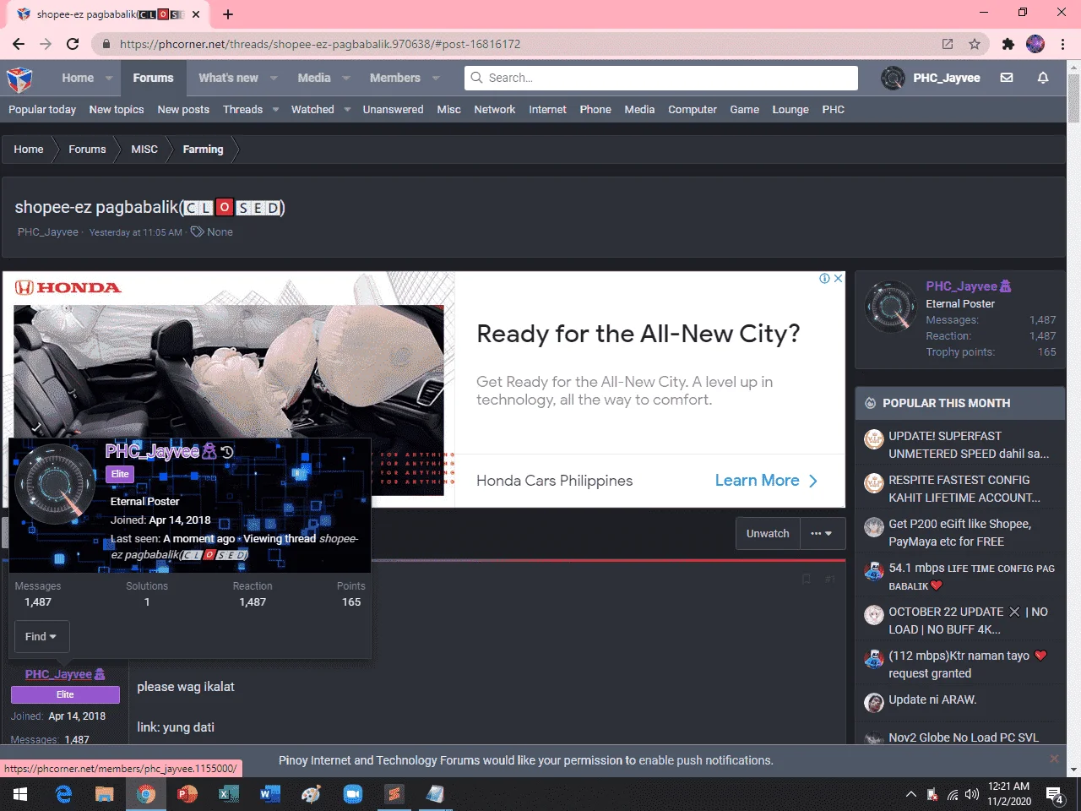Open the page-open icon in address bar
Image resolution: width=1081 pixels, height=811 pixels.
pyautogui.click(x=948, y=44)
